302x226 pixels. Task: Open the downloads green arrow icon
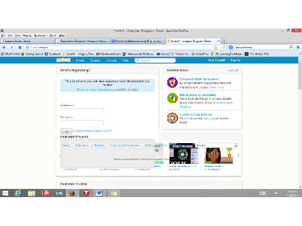click(298, 48)
